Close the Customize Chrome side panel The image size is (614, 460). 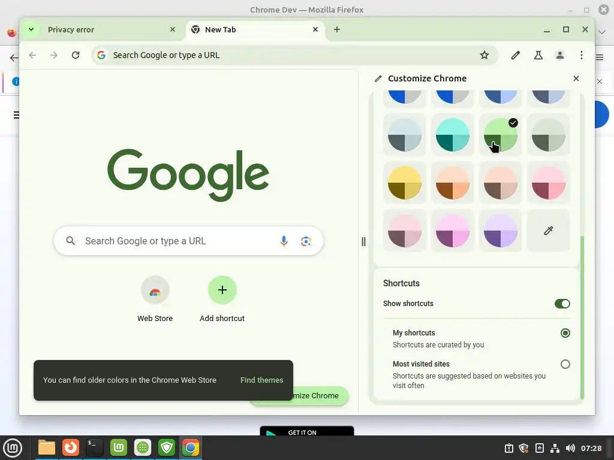pos(576,78)
